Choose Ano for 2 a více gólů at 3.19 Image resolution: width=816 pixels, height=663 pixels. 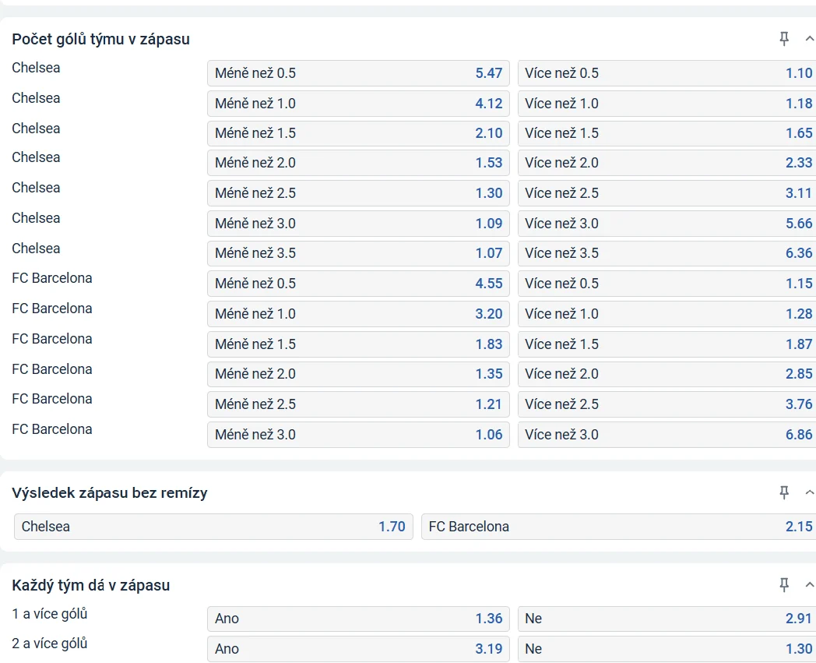coord(358,649)
